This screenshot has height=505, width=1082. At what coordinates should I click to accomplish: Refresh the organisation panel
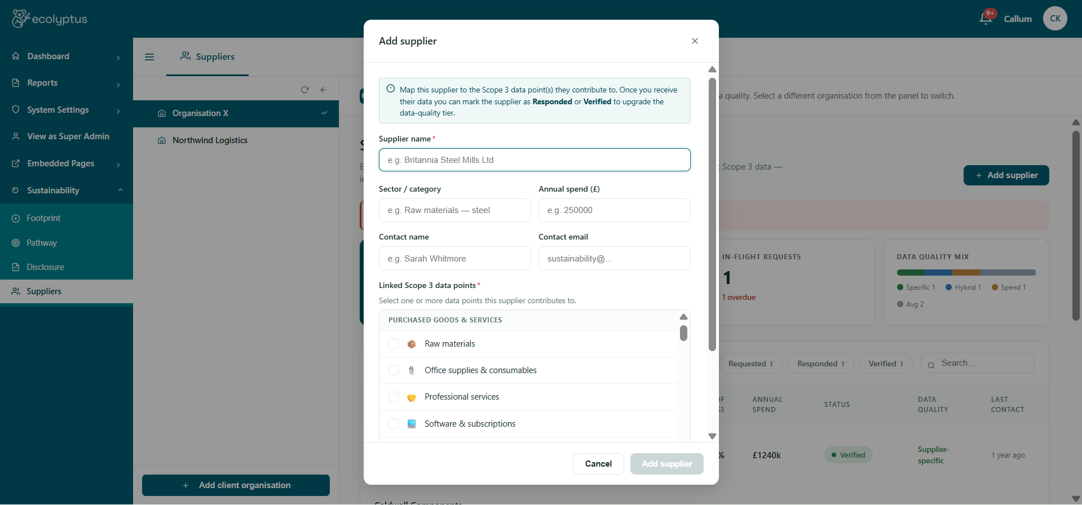click(x=305, y=90)
